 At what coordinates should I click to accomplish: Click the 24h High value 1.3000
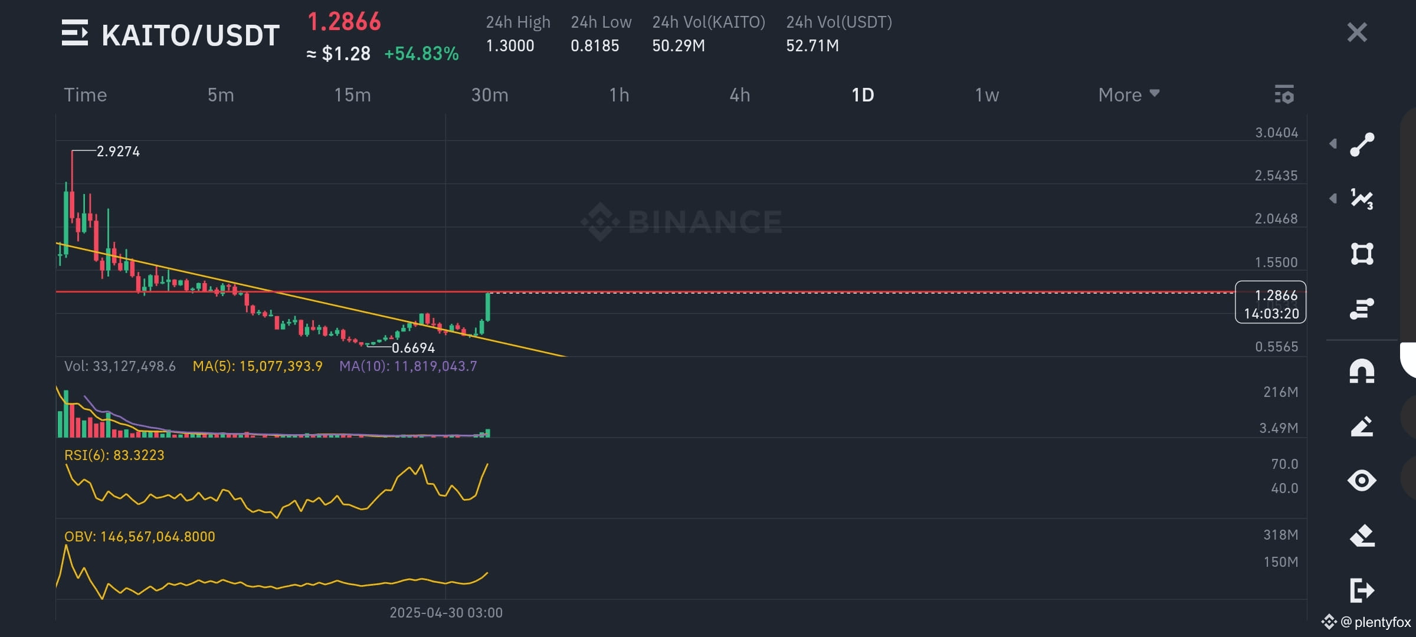point(510,45)
